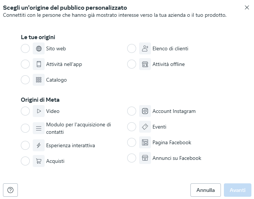This screenshot has width=254, height=199.
Task: Click the mobile phone icon for Attività nell'app
Action: (39, 64)
